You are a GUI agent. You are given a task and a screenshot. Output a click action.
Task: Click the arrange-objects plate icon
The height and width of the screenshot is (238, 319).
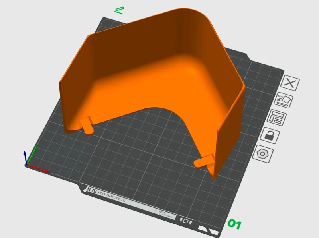click(x=277, y=118)
